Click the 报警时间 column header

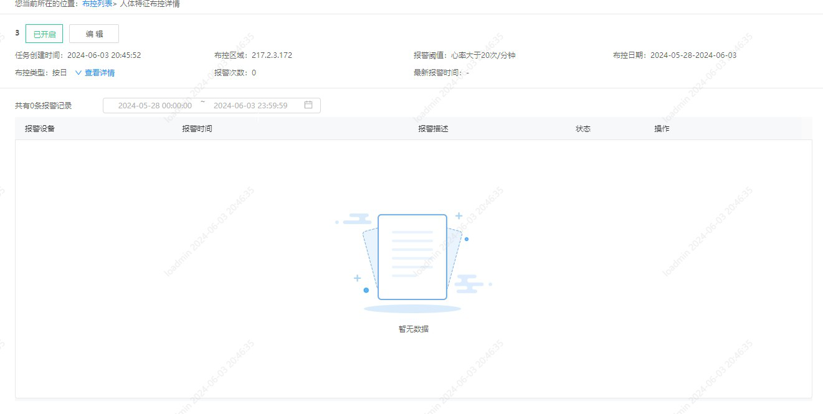coord(197,129)
